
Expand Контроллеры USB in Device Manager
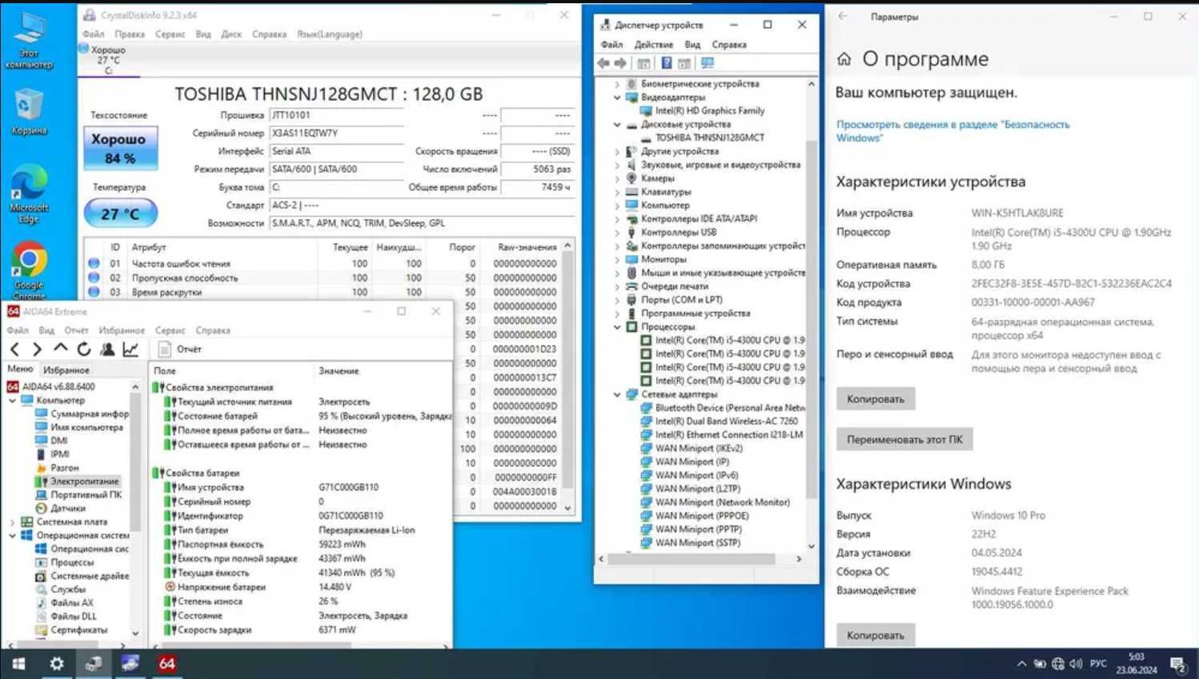click(x=617, y=232)
